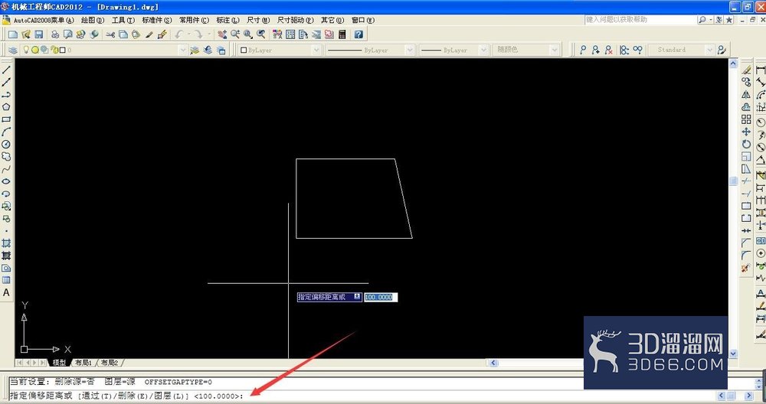This screenshot has height=404, width=766.
Task: Switch to the 模型 tab
Action: (x=59, y=363)
